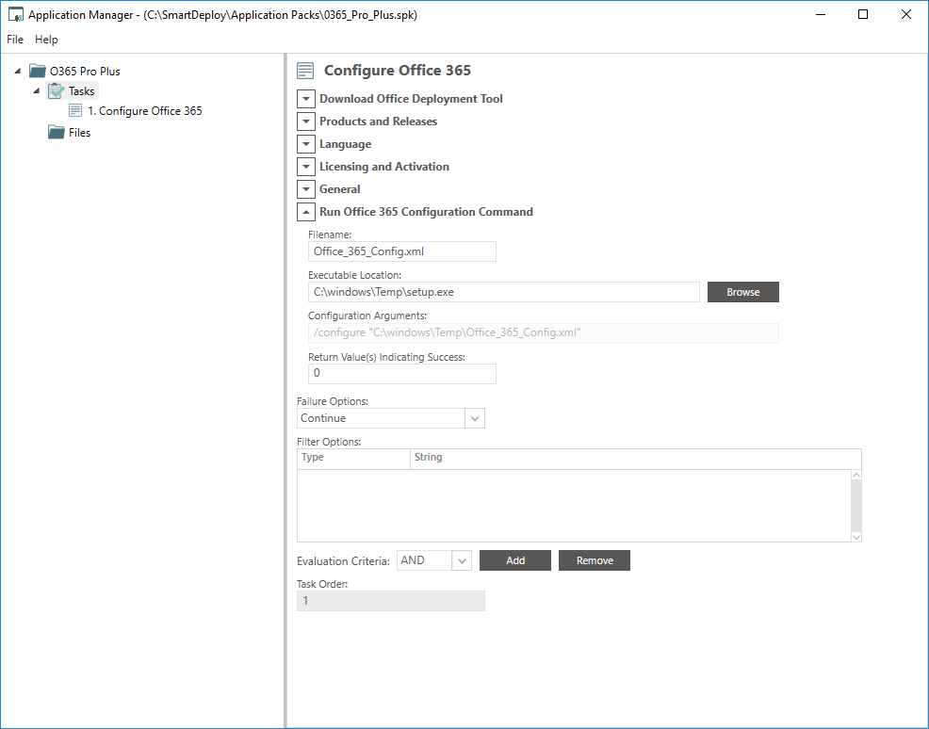Click the Download Office Deployment Tool heading
Screen dimensions: 929x729
tap(411, 99)
